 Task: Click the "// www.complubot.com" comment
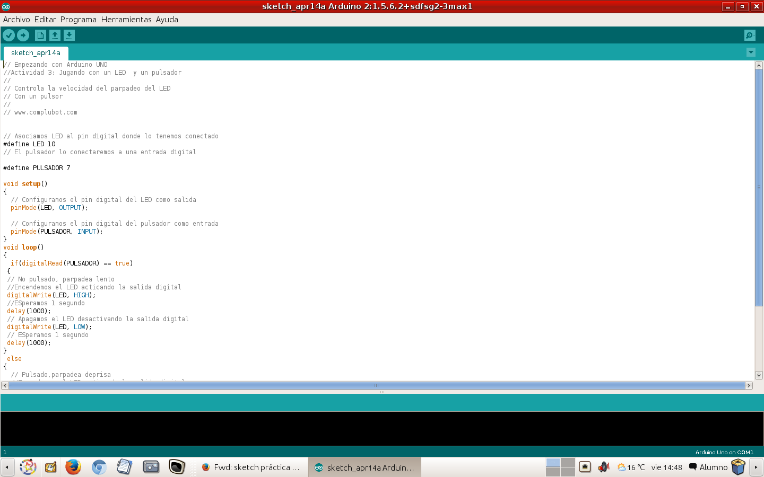(40, 112)
